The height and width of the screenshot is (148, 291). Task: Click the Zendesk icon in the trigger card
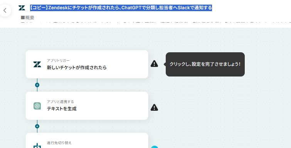(x=37, y=64)
